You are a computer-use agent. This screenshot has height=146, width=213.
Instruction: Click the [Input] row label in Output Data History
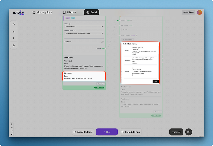[x=126, y=50]
